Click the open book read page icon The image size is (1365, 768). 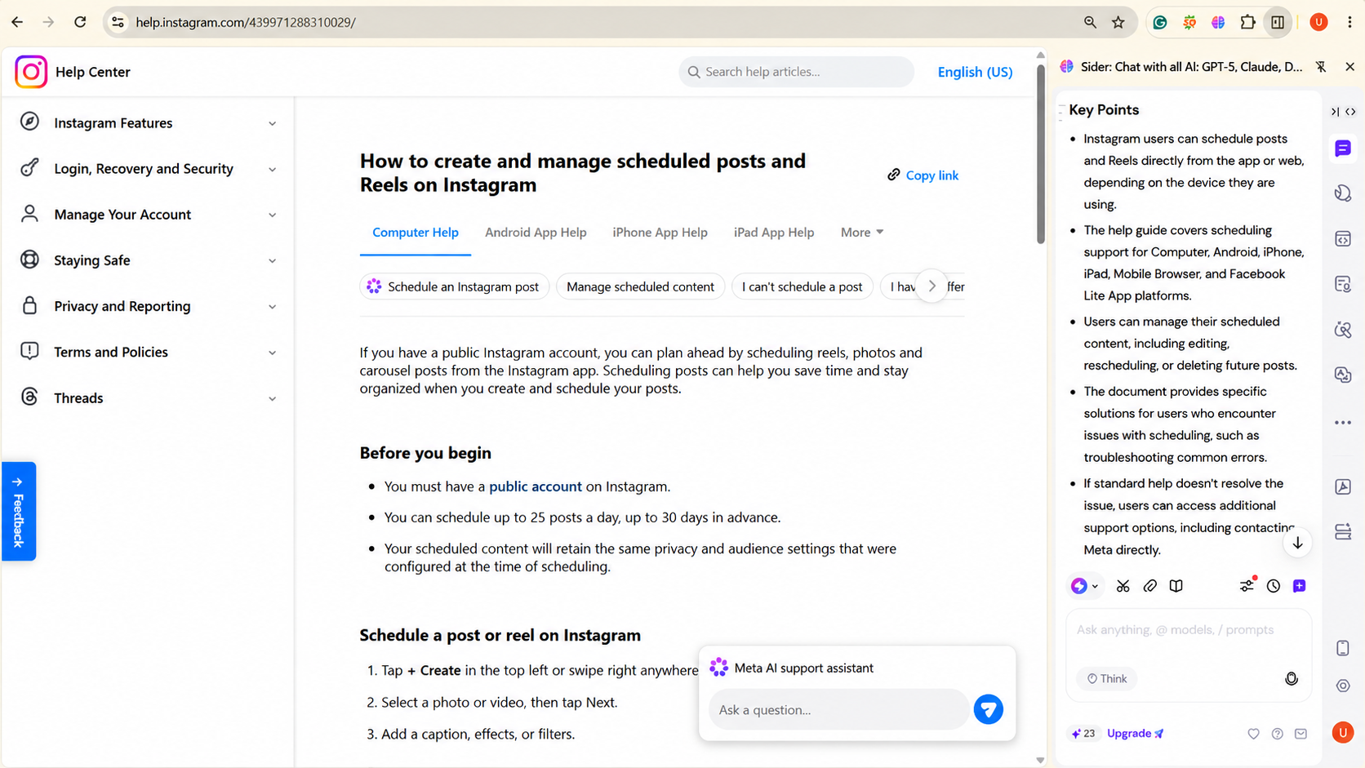point(1176,586)
